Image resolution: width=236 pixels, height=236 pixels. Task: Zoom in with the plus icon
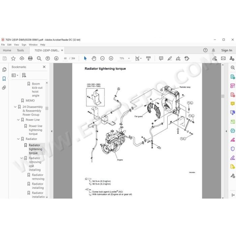(x=111, y=58)
